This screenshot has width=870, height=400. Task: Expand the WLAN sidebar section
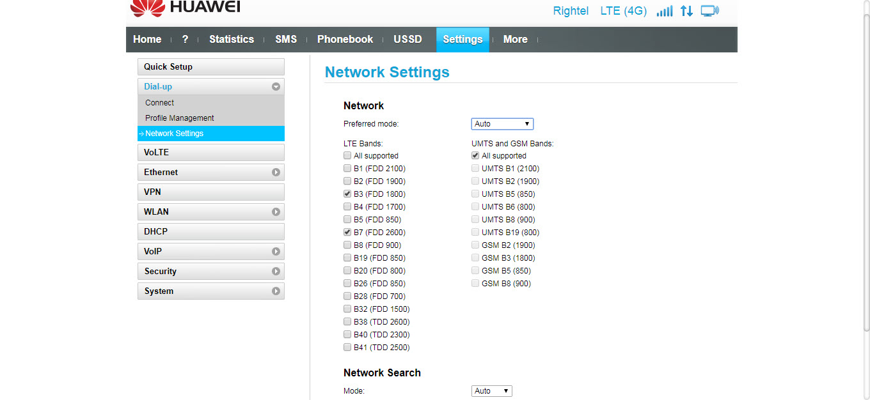click(210, 212)
